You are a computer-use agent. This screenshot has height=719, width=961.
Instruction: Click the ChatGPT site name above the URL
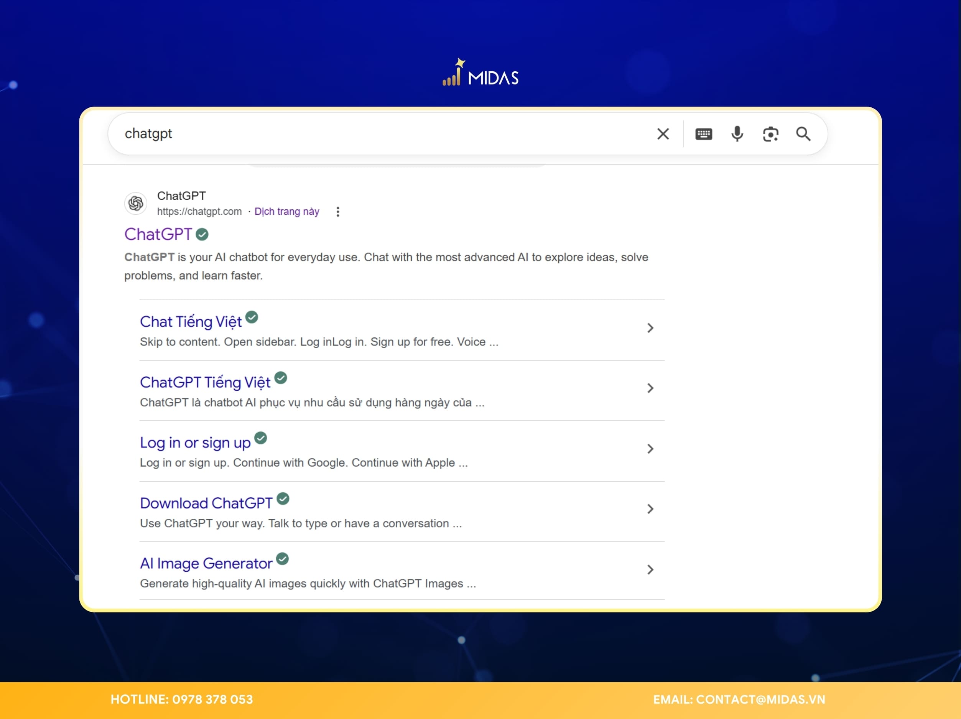182,196
